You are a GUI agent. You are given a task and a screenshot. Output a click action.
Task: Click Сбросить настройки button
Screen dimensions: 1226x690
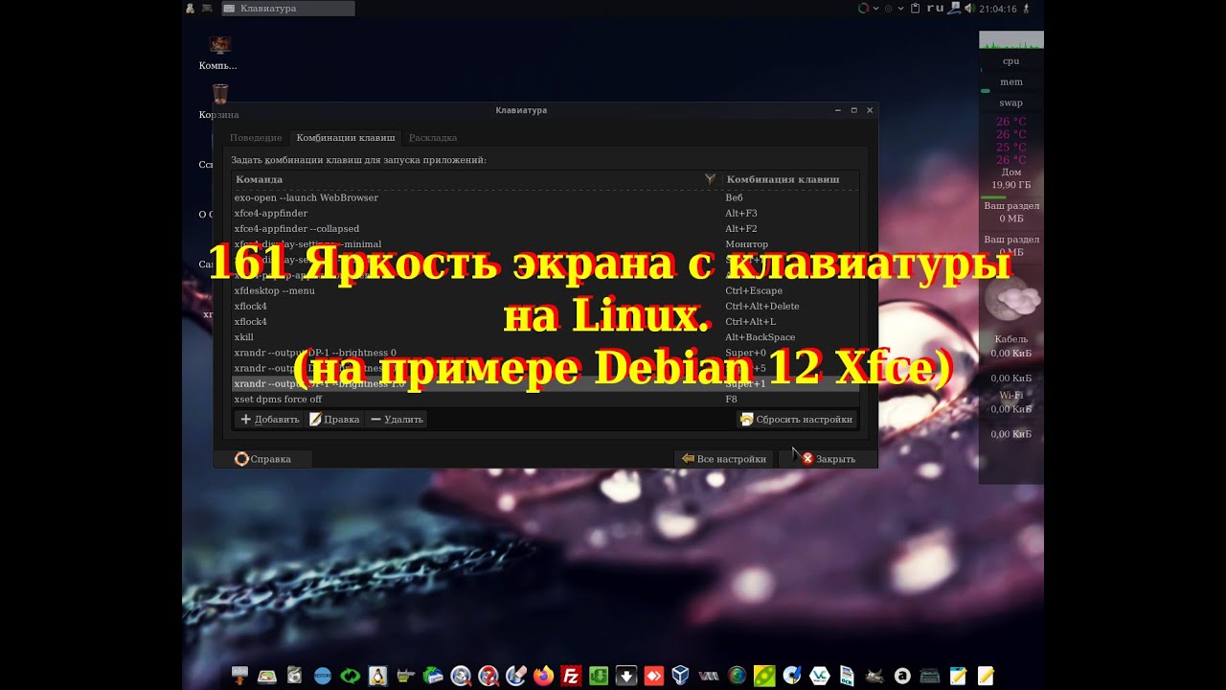coord(796,419)
